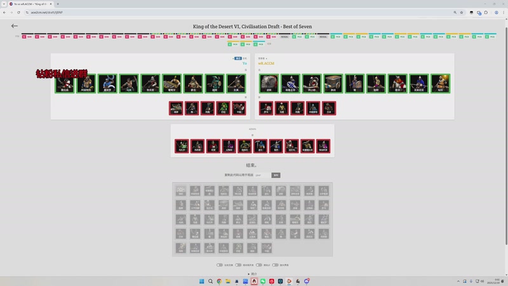Select the war wagon pick card in wR.ACCM panel
This screenshot has height=286, width=508.
click(x=333, y=83)
